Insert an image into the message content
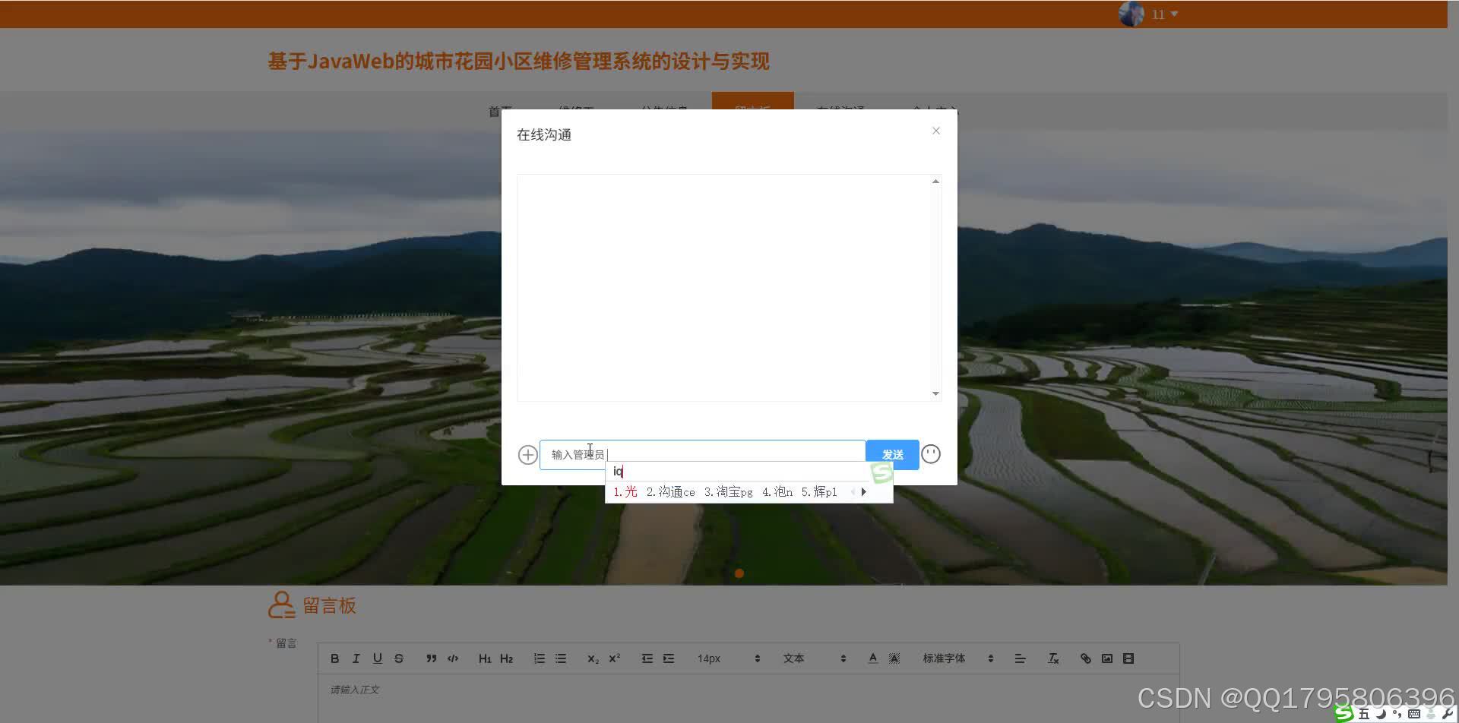Image resolution: width=1459 pixels, height=723 pixels. (1107, 658)
